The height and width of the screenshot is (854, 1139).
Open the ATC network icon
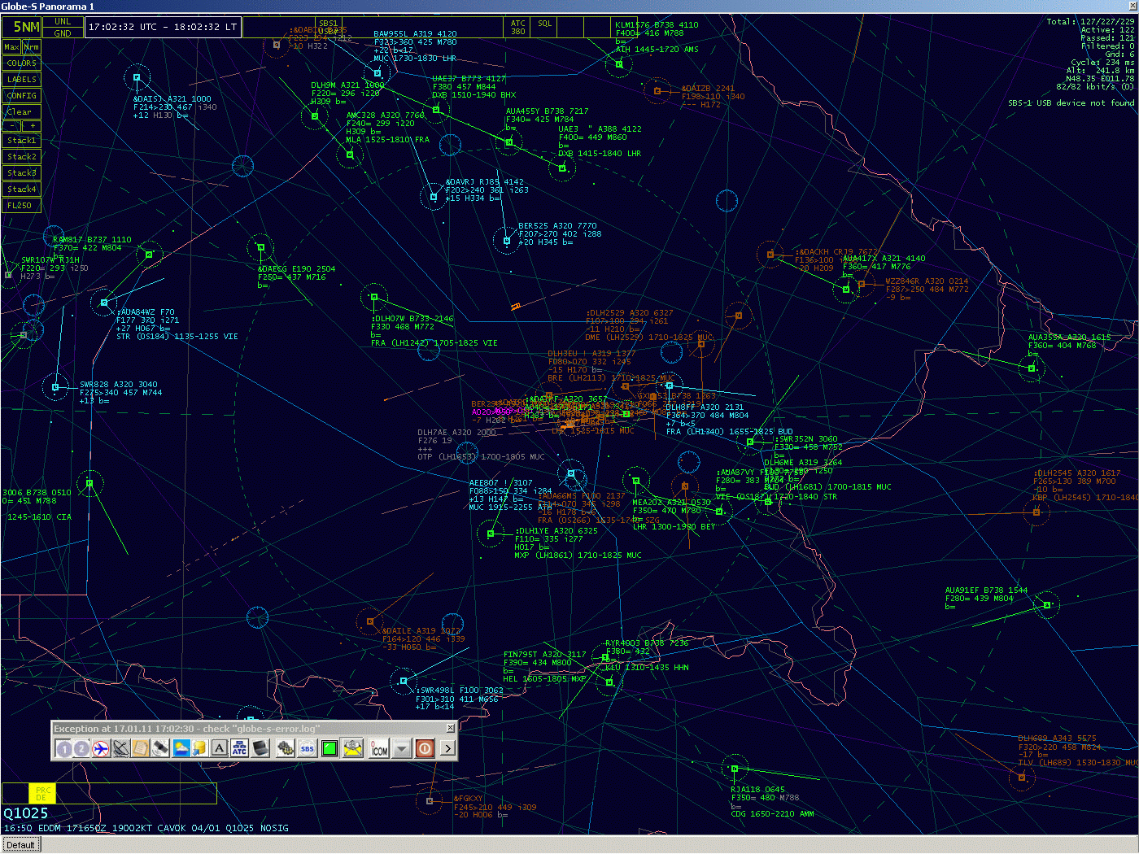pos(239,748)
